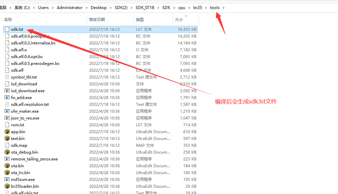Click the ota.bin UltraEdit icon
Viewport: 338px width, 194px height.
[7, 166]
